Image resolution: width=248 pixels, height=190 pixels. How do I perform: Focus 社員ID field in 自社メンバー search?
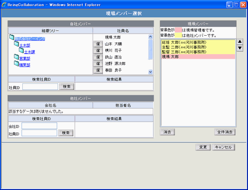40,87
